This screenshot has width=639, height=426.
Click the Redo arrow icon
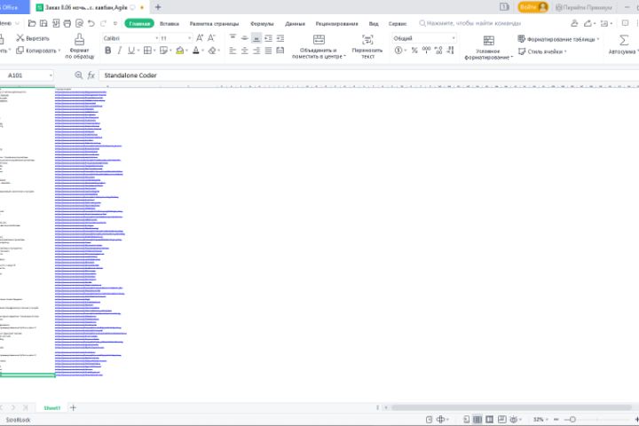(x=103, y=24)
